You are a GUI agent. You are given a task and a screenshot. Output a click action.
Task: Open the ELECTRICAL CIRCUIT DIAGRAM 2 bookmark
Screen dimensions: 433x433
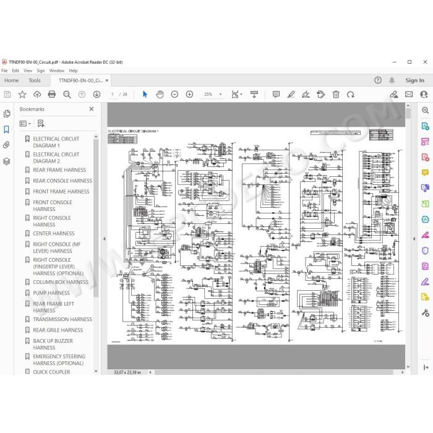pyautogui.click(x=56, y=158)
